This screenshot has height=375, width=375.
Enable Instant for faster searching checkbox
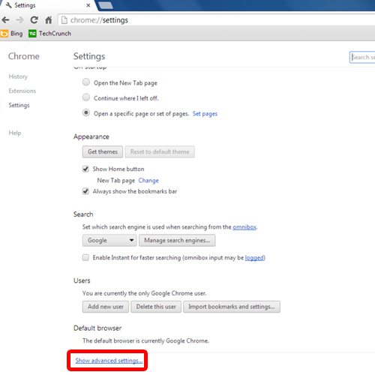pyautogui.click(x=85, y=257)
